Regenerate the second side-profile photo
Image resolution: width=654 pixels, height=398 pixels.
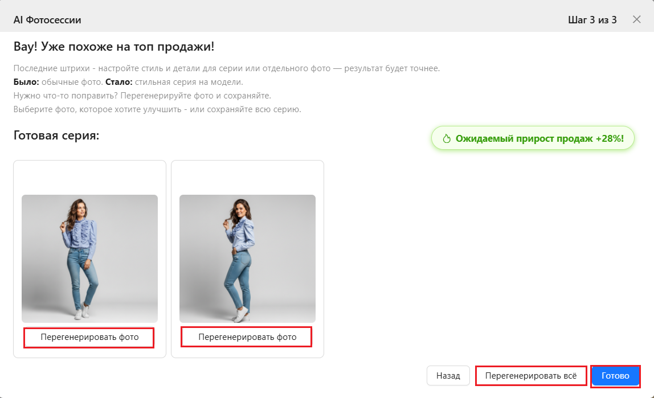pos(247,337)
